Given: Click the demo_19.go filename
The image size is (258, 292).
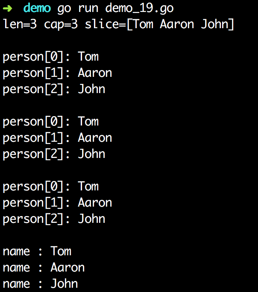Looking at the screenshot, I should click(140, 9).
